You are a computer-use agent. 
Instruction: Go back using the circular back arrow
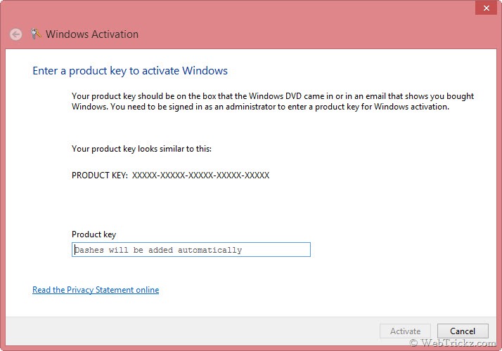(x=15, y=34)
